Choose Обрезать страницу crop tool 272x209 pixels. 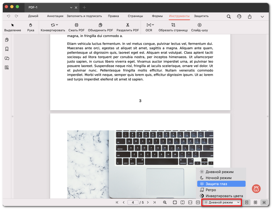point(173,27)
